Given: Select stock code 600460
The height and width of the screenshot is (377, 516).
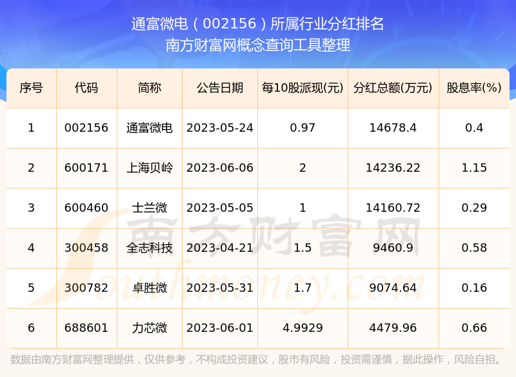Looking at the screenshot, I should click(86, 208).
